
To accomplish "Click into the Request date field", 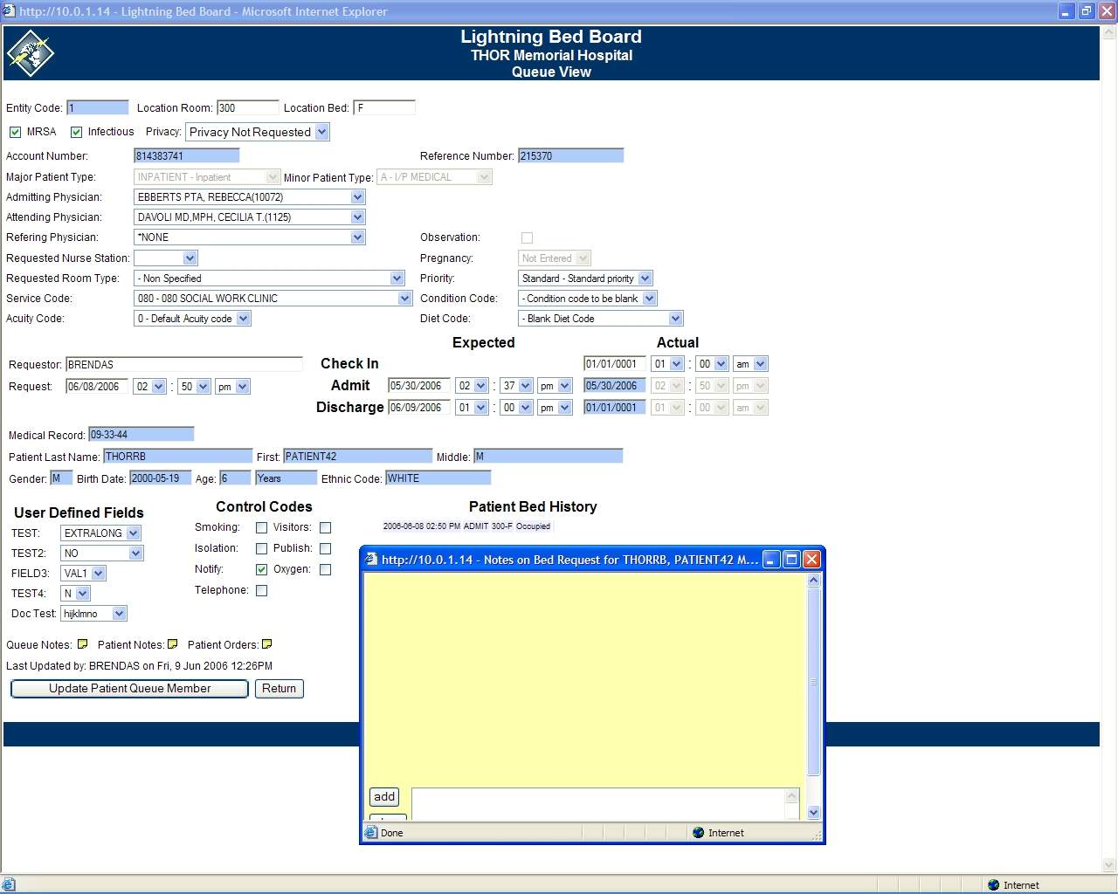I will 97,387.
